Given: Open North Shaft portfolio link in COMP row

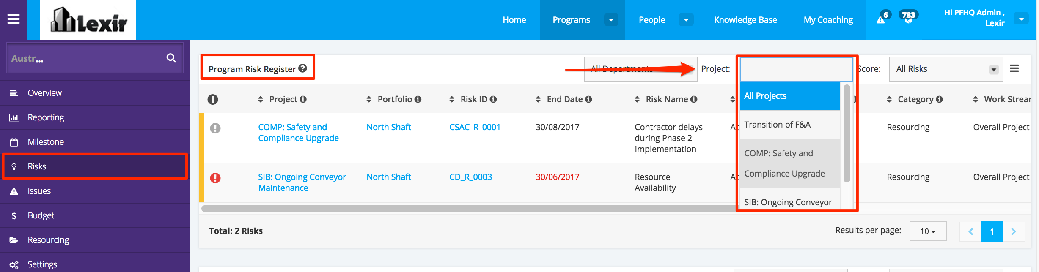Looking at the screenshot, I should [389, 127].
